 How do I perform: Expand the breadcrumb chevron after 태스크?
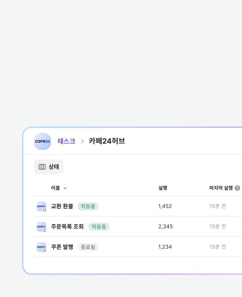82,141
